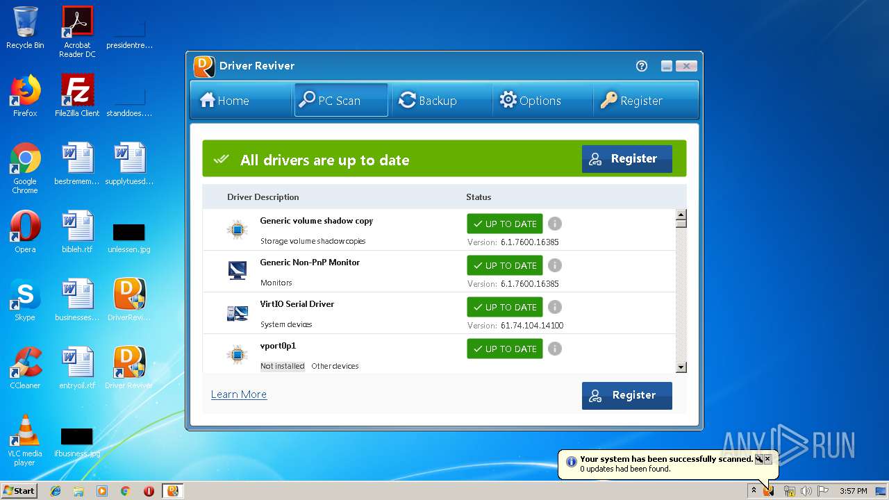Select the Driver Reviver desktop shortcut
Viewport: 889px width, 500px height.
pos(129,368)
